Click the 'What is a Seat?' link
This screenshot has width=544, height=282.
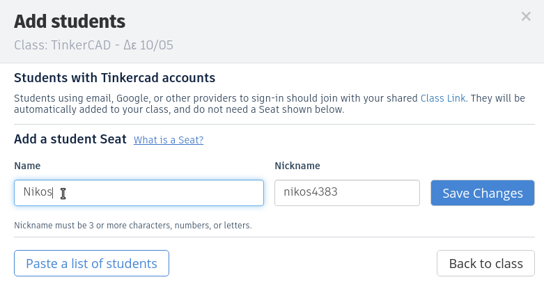(169, 140)
